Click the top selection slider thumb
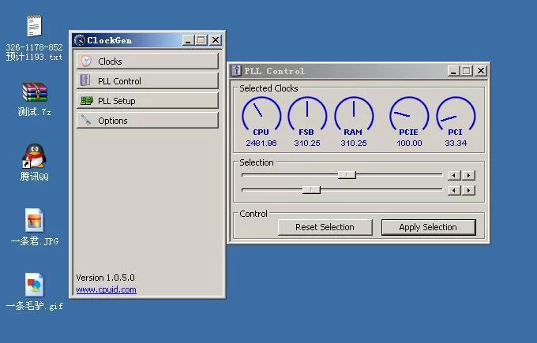Screen dimensions: 537x343 click(x=347, y=175)
